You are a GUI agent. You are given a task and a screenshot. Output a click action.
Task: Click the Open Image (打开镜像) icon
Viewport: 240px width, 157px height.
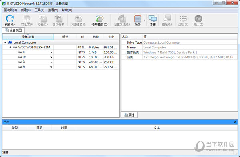(x=99, y=20)
